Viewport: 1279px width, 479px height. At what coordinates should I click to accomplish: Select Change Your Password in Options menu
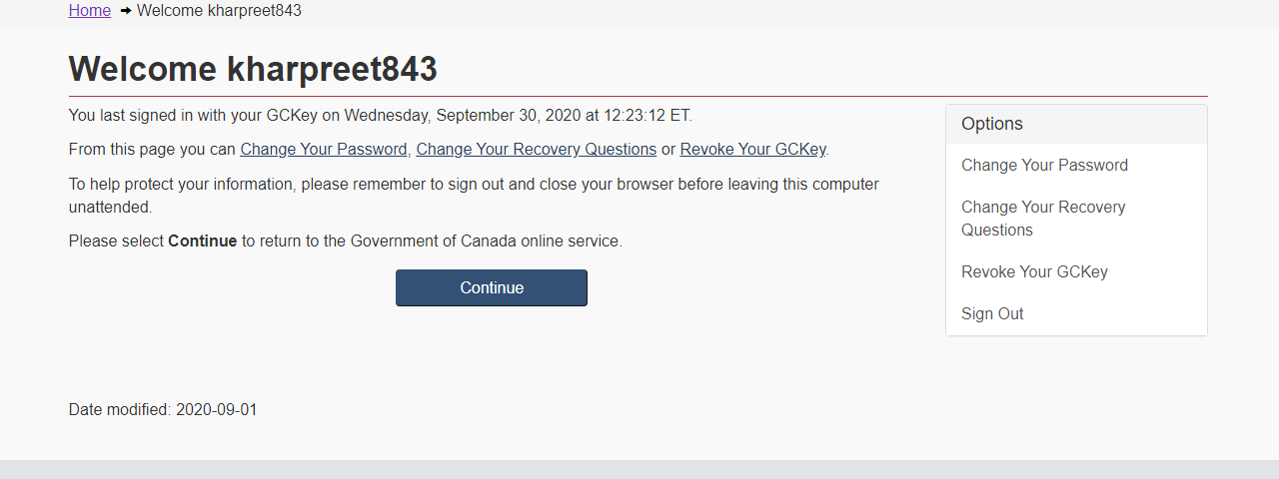click(x=1044, y=166)
